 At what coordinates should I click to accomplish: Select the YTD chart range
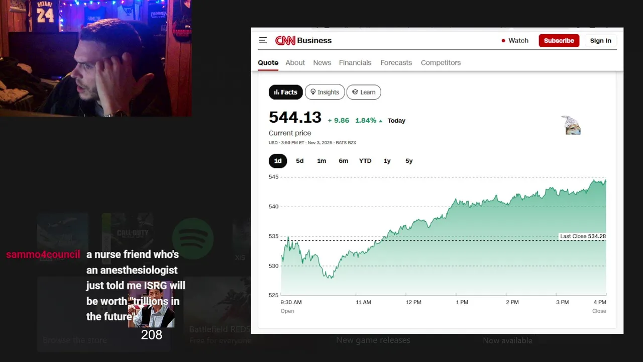(x=365, y=161)
